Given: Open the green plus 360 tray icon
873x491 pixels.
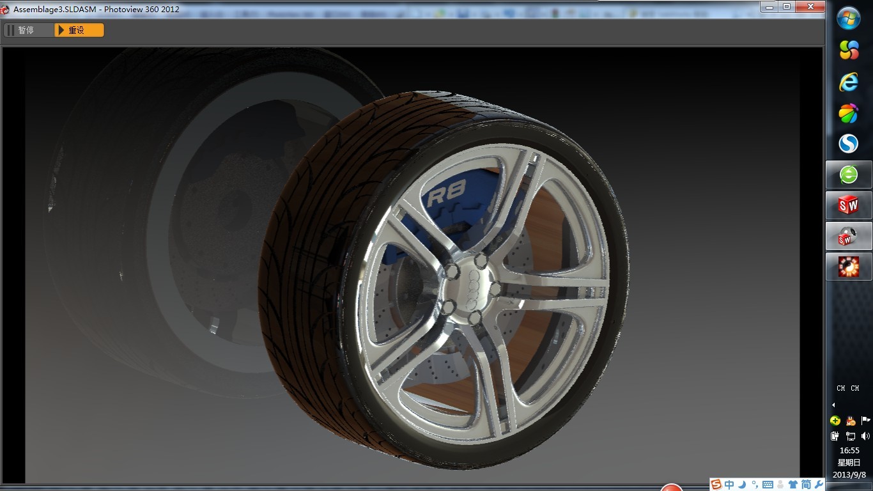Looking at the screenshot, I should 835,421.
